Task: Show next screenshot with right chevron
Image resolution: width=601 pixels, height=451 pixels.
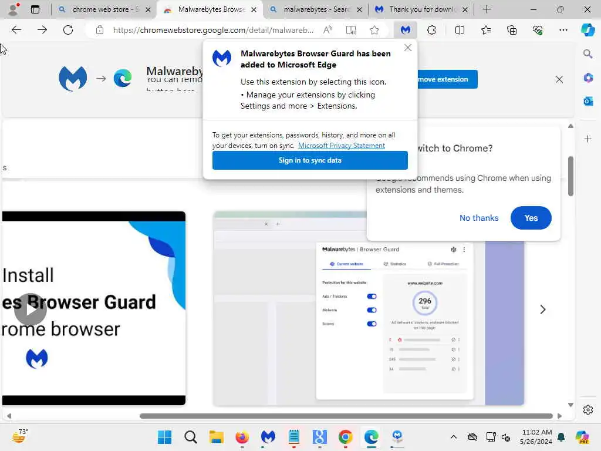Action: tap(542, 309)
